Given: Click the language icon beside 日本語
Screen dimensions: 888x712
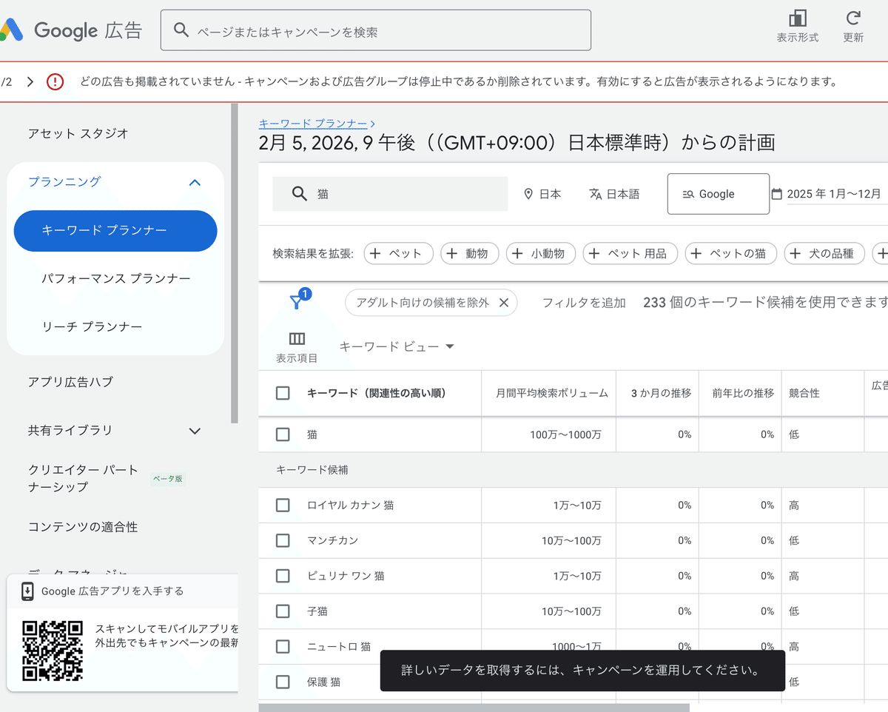Looking at the screenshot, I should click(596, 193).
